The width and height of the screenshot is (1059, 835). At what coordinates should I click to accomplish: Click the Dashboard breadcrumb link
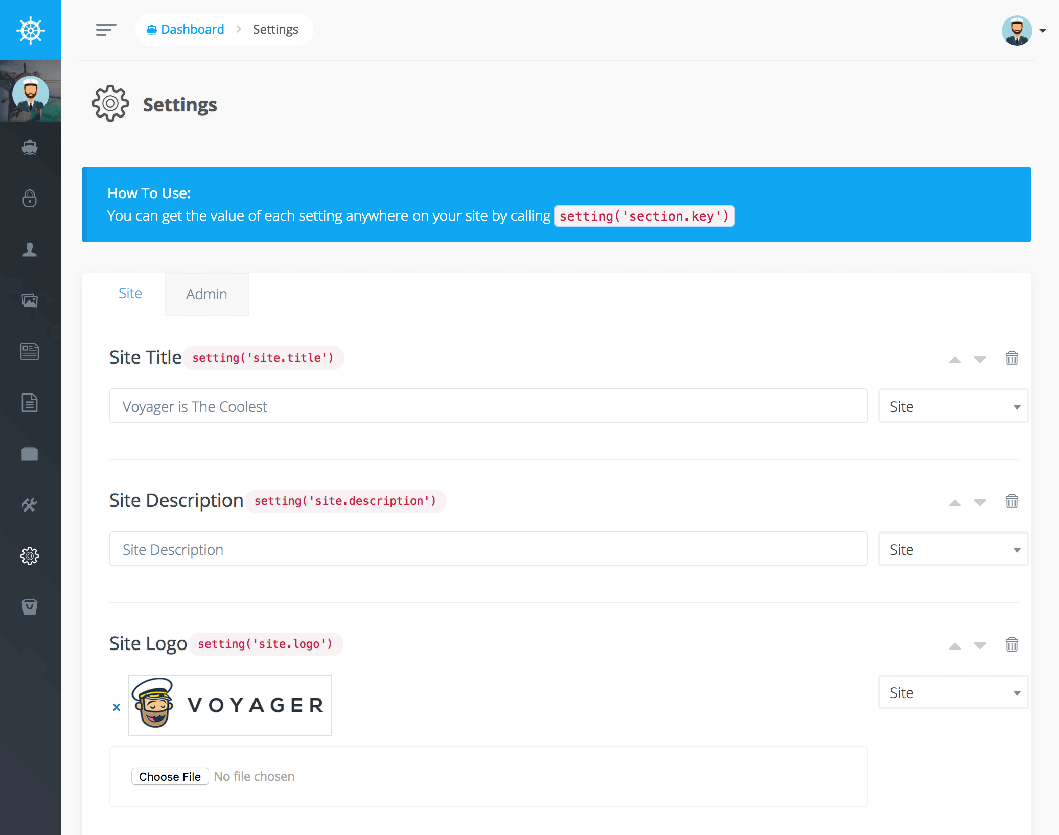[192, 29]
